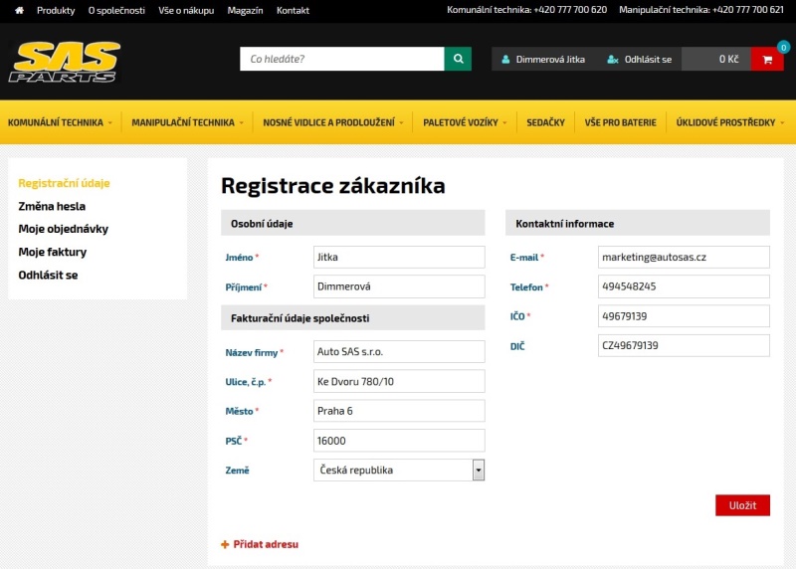The height and width of the screenshot is (569, 796).
Task: Open O společnosti top menu item
Action: (116, 10)
